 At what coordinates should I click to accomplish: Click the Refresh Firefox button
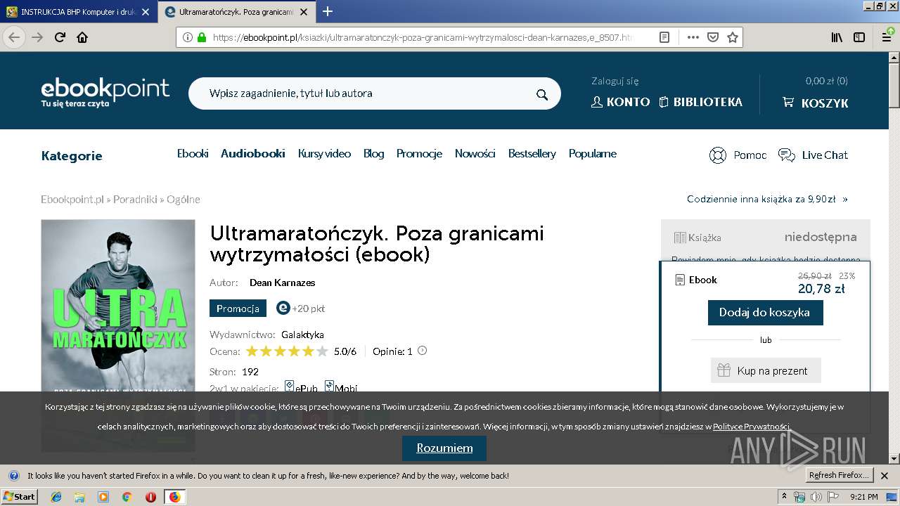click(839, 475)
